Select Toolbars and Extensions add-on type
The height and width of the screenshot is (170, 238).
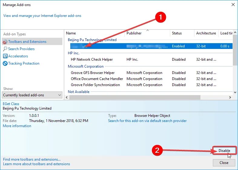(32, 41)
